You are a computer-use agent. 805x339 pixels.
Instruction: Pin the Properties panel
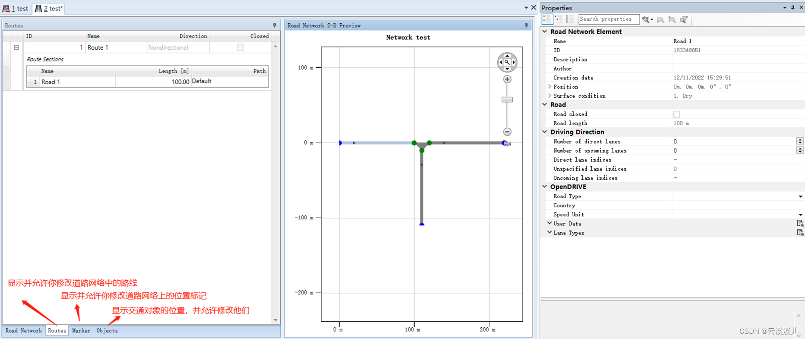793,7
